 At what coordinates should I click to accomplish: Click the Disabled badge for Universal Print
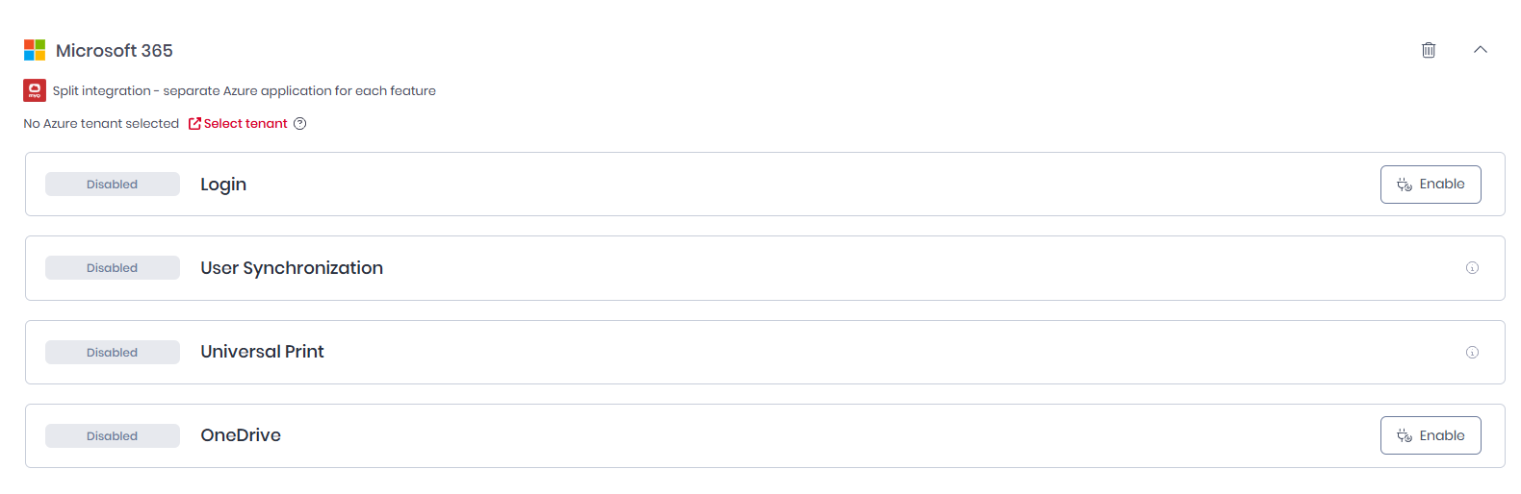pos(113,353)
